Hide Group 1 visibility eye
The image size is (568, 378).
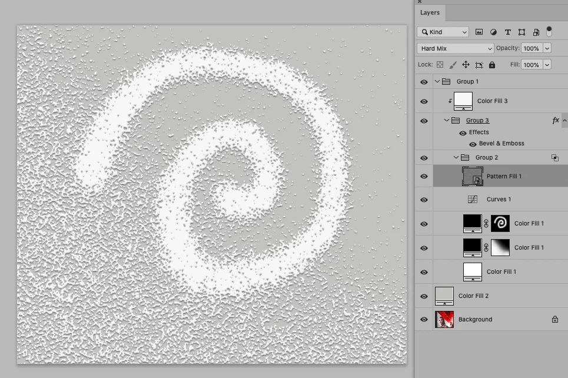[x=424, y=82]
